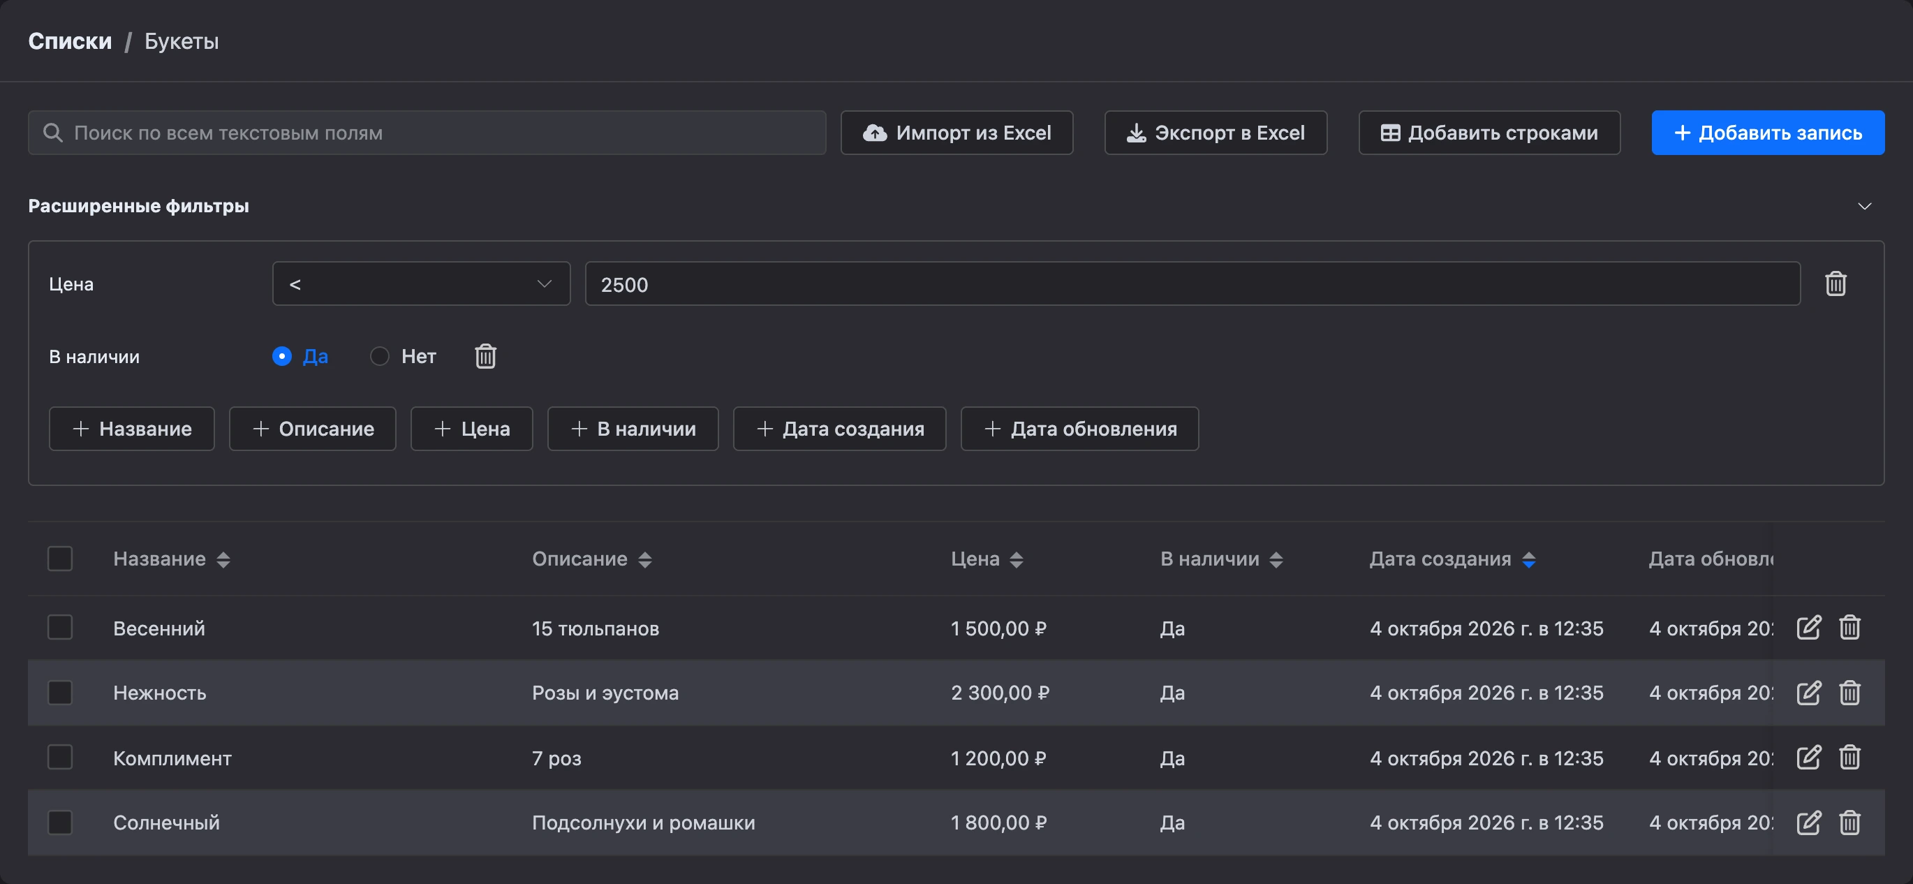This screenshot has height=884, width=1913.
Task: Delete the Цена filter with trash icon
Action: click(1835, 283)
